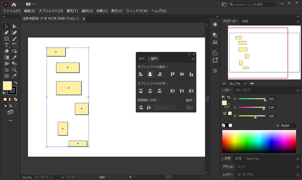This screenshot has height=180, width=302.
Task: Activate Draw Behind mode in toolbar
Action: pyautogui.click(x=10, y=106)
